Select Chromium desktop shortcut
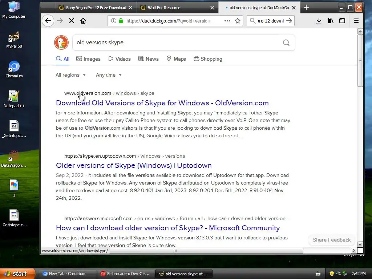Screen dimensions: 372x279 14,69
